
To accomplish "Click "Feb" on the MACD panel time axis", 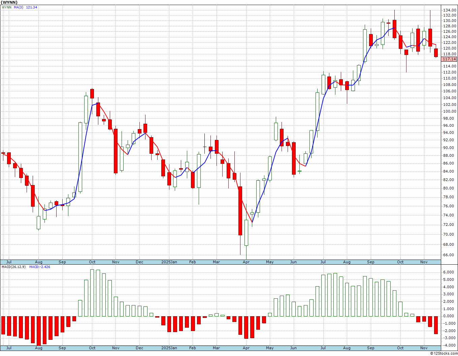I will pyautogui.click(x=192, y=348).
